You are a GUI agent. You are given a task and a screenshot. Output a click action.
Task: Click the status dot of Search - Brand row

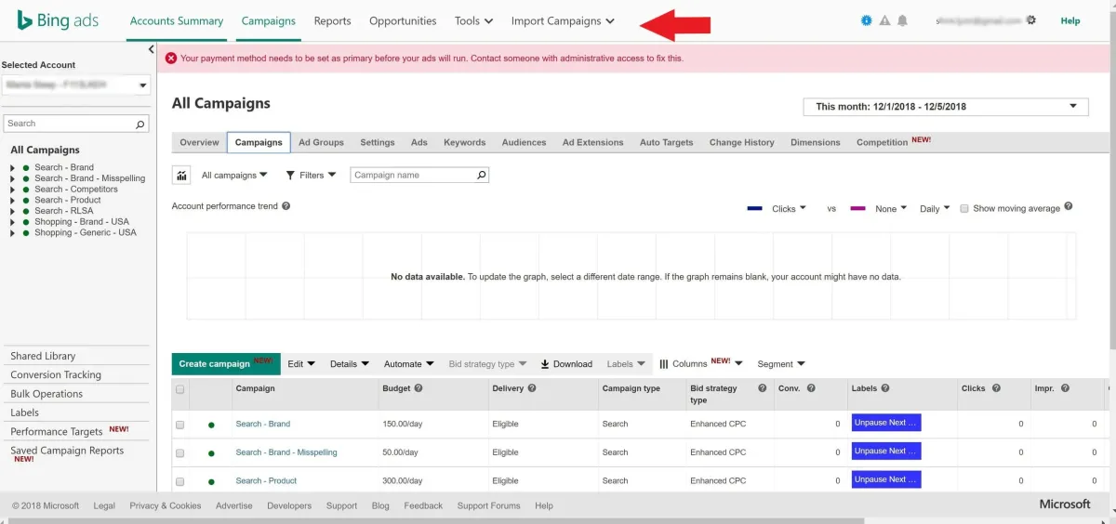(211, 425)
